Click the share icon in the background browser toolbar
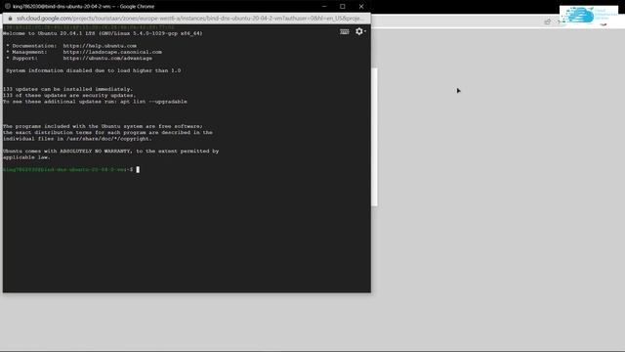This screenshot has width=625, height=352. click(547, 22)
